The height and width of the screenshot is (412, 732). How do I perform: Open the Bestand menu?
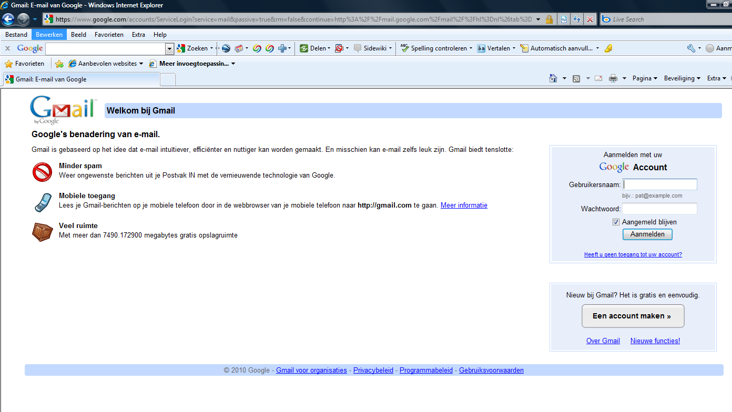(x=16, y=35)
